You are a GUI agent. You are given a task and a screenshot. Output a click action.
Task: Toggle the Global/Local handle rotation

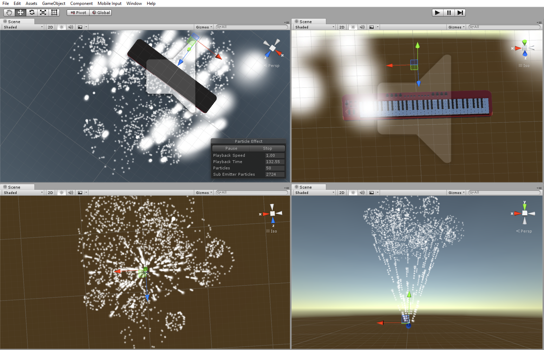101,13
